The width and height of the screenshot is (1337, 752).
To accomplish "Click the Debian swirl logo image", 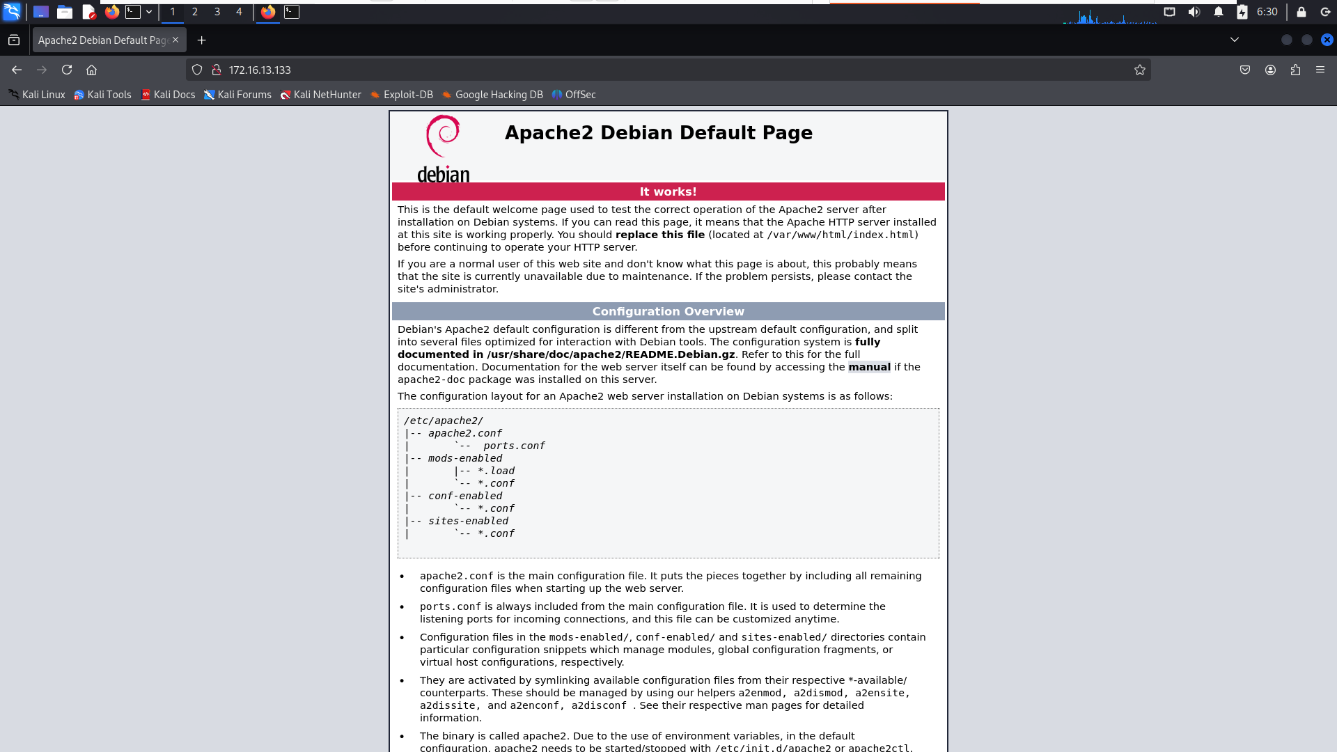I will 444,149.
